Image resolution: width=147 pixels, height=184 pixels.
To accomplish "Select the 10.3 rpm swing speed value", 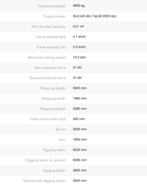I will [x=79, y=57].
